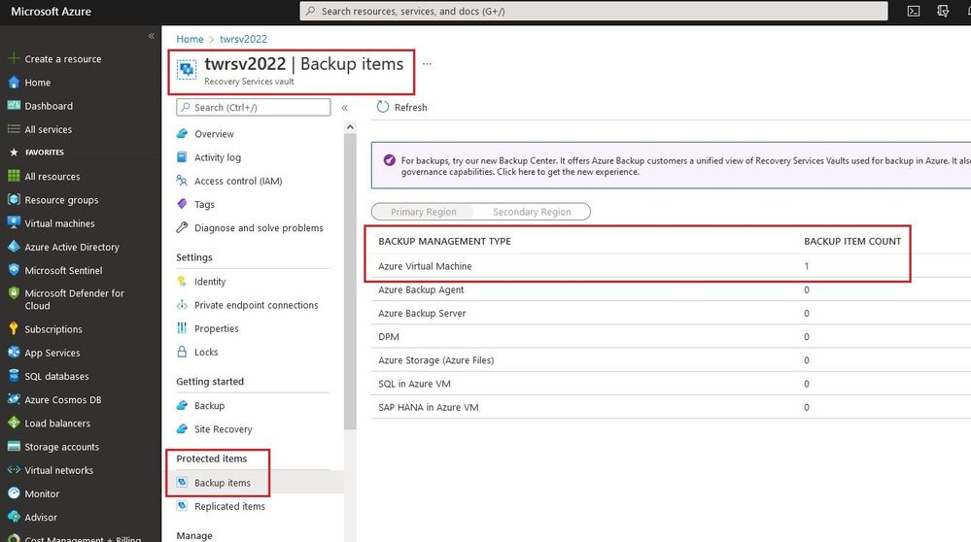Click the Azure Cosmos DB icon
The height and width of the screenshot is (542, 971).
(x=14, y=399)
